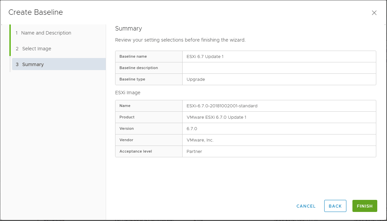Click product value 'VMware ESXi 6.7.0 Update 1'

tap(216, 117)
